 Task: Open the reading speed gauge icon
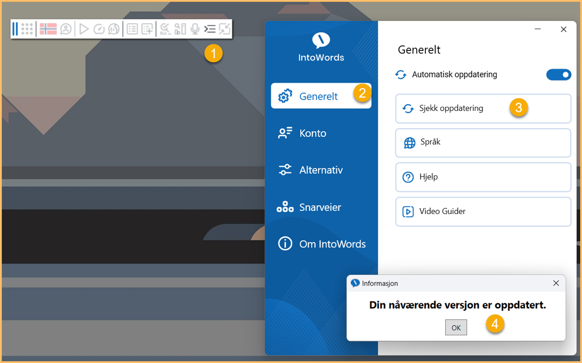pyautogui.click(x=99, y=29)
